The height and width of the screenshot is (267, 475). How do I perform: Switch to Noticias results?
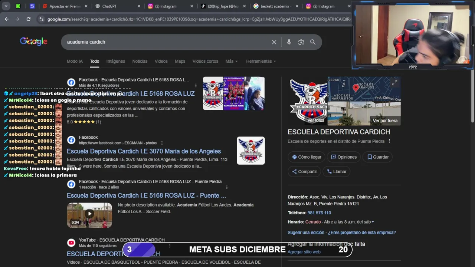(140, 61)
